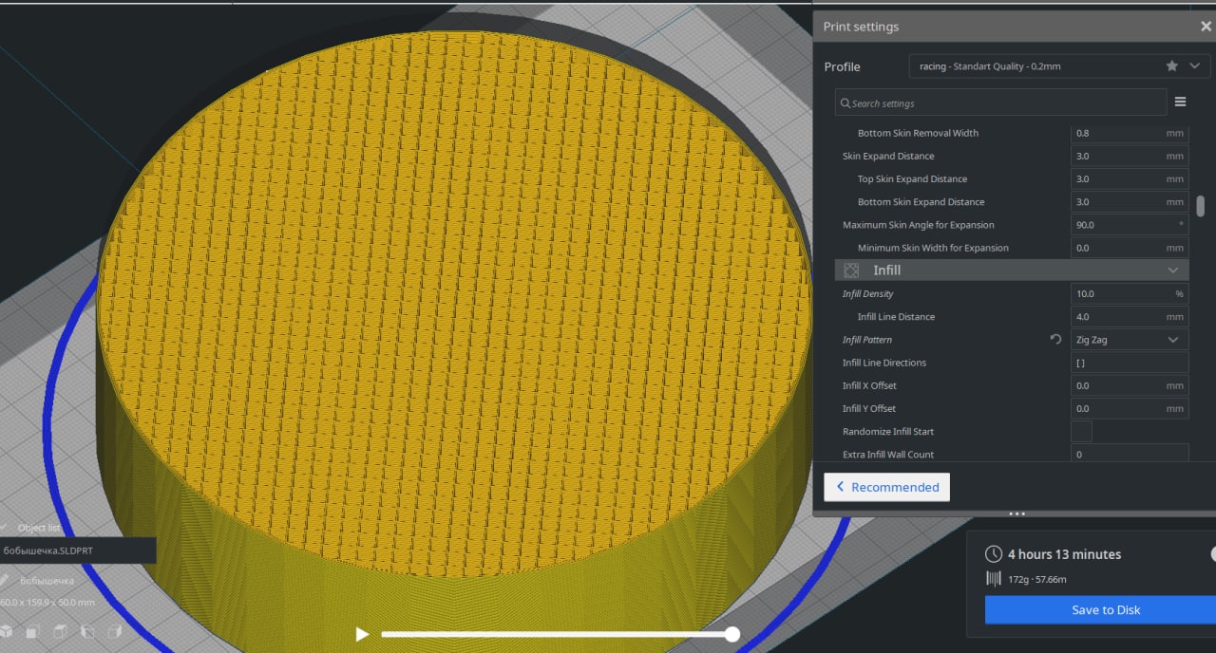Click the Search settings field
The image size is (1216, 653).
point(1001,103)
